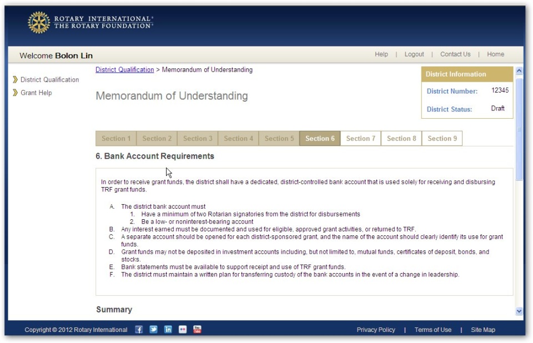The image size is (533, 343).
Task: Click the scrollbar down arrow
Action: [519, 311]
